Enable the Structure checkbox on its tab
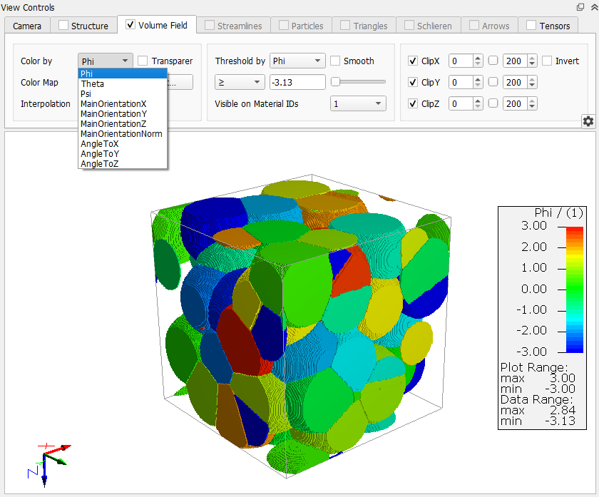This screenshot has height=497, width=599. (64, 26)
